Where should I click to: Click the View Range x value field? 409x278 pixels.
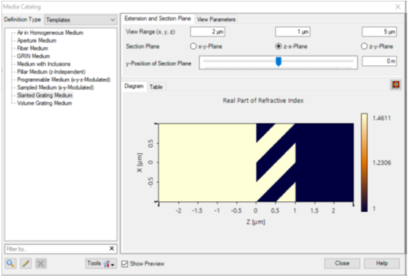[207, 31]
